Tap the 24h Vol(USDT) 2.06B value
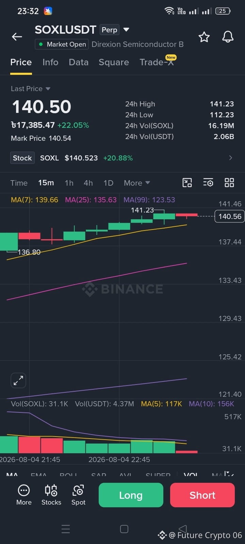245x544 pixels. [224, 137]
